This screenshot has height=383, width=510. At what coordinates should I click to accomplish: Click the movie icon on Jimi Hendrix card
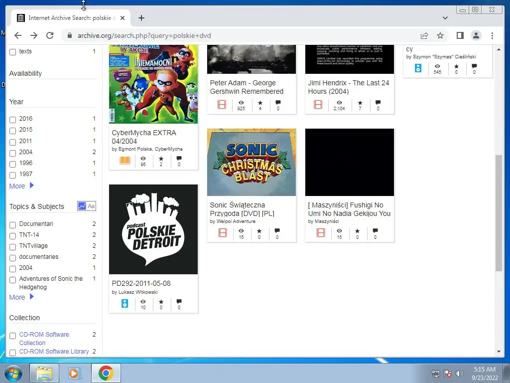[318, 105]
